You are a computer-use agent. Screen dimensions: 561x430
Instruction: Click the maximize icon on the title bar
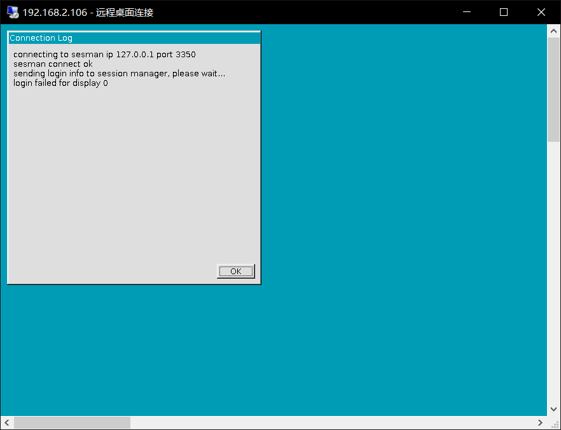point(504,12)
